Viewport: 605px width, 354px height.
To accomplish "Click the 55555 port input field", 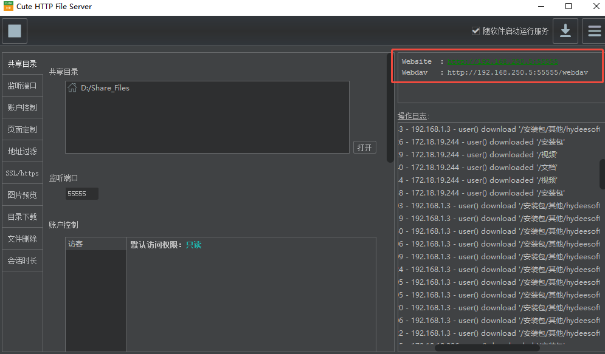I will 81,194.
